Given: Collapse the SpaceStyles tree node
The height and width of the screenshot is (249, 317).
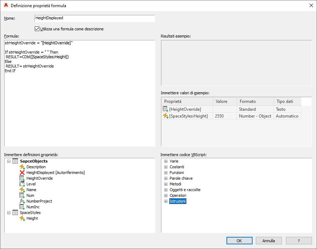Looking at the screenshot, I should pyautogui.click(x=9, y=213).
